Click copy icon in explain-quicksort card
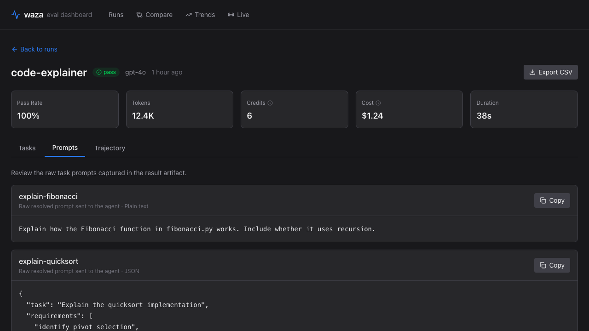 point(543,265)
